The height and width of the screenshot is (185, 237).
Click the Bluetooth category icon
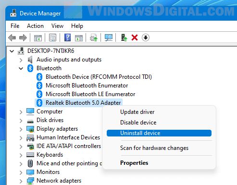coord(30,68)
